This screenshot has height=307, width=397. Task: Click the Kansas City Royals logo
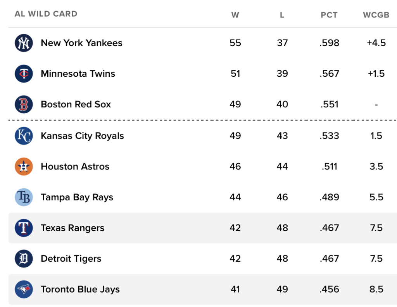click(24, 136)
